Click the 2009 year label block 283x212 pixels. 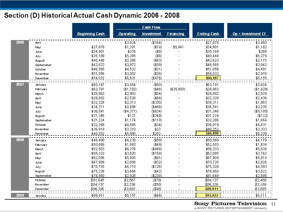tap(20, 195)
